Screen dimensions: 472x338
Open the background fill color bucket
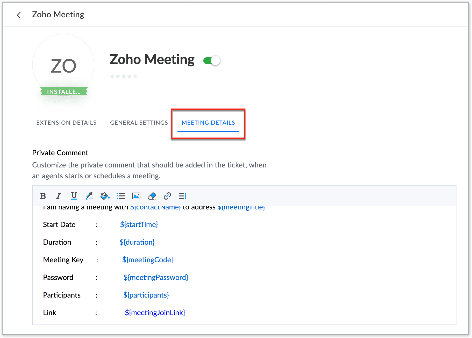[105, 196]
